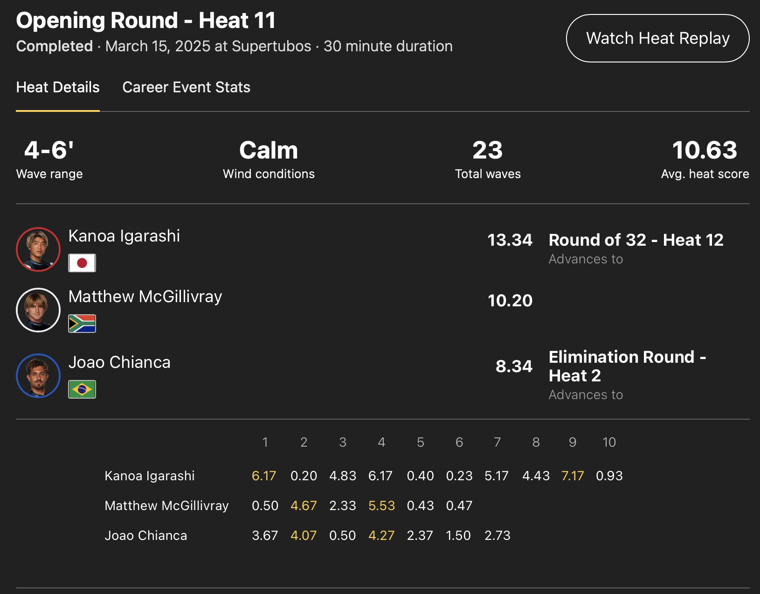
Task: Select Chianca's 4.27 wave score
Action: pos(381,535)
